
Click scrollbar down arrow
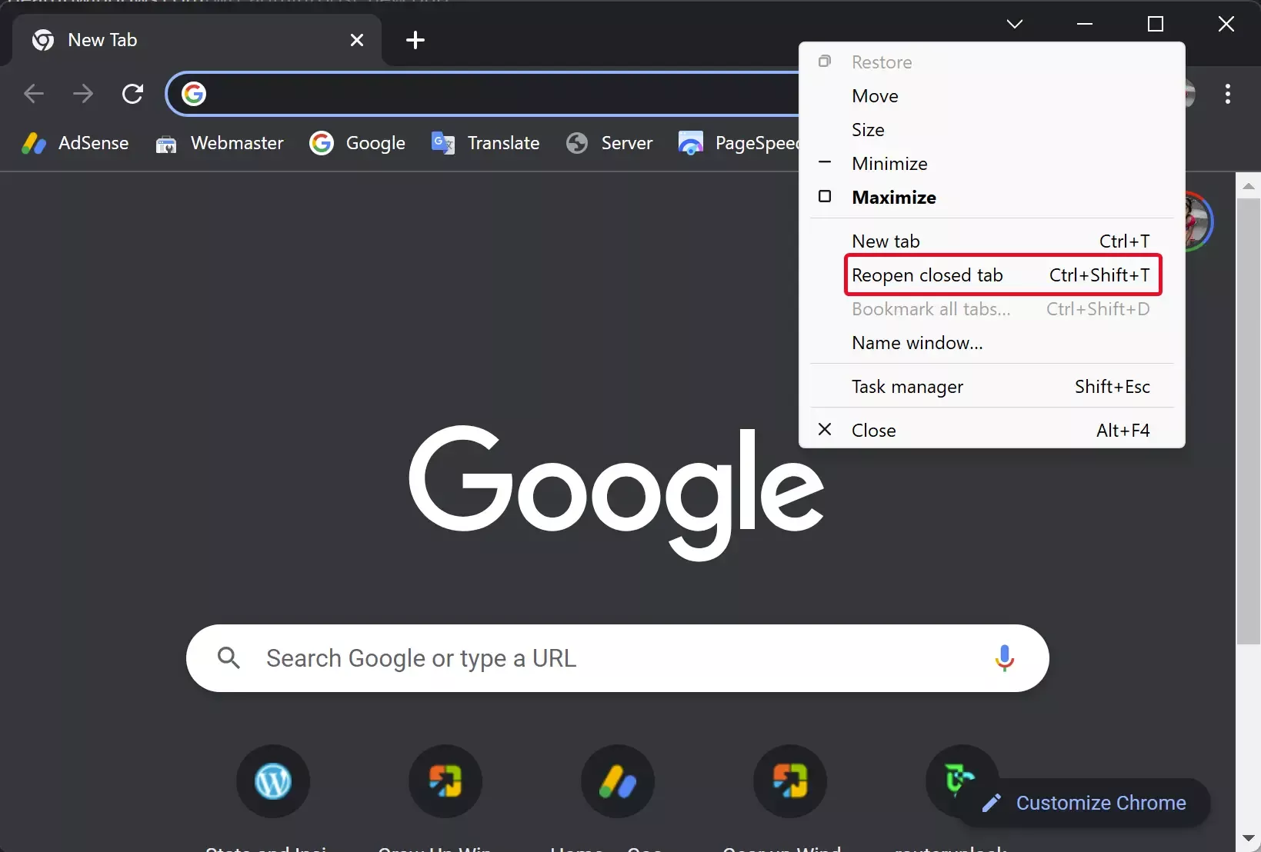pos(1248,837)
